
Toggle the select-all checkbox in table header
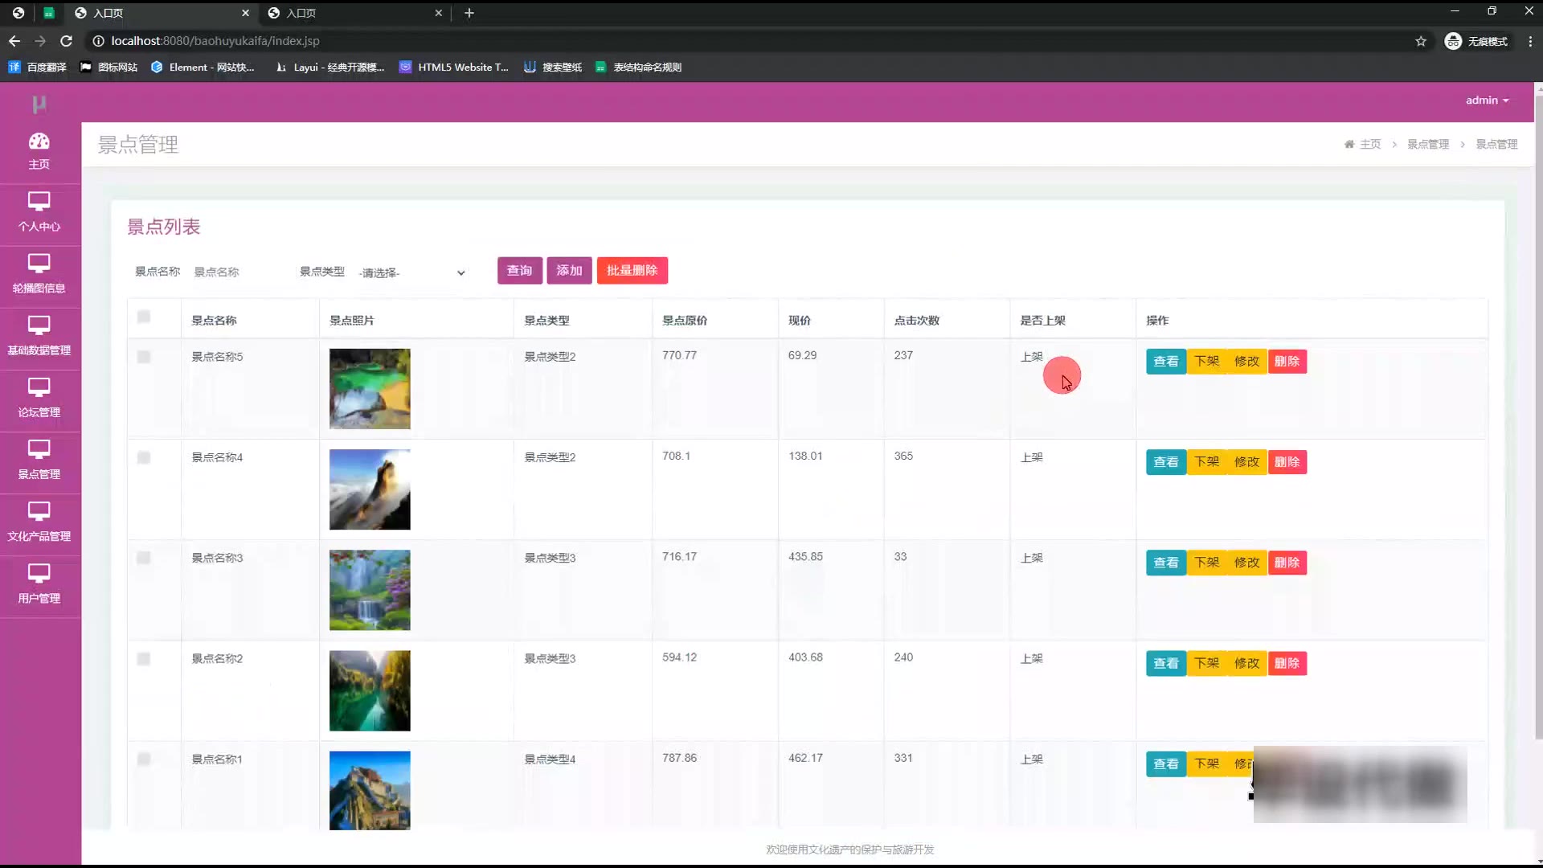[x=144, y=317]
